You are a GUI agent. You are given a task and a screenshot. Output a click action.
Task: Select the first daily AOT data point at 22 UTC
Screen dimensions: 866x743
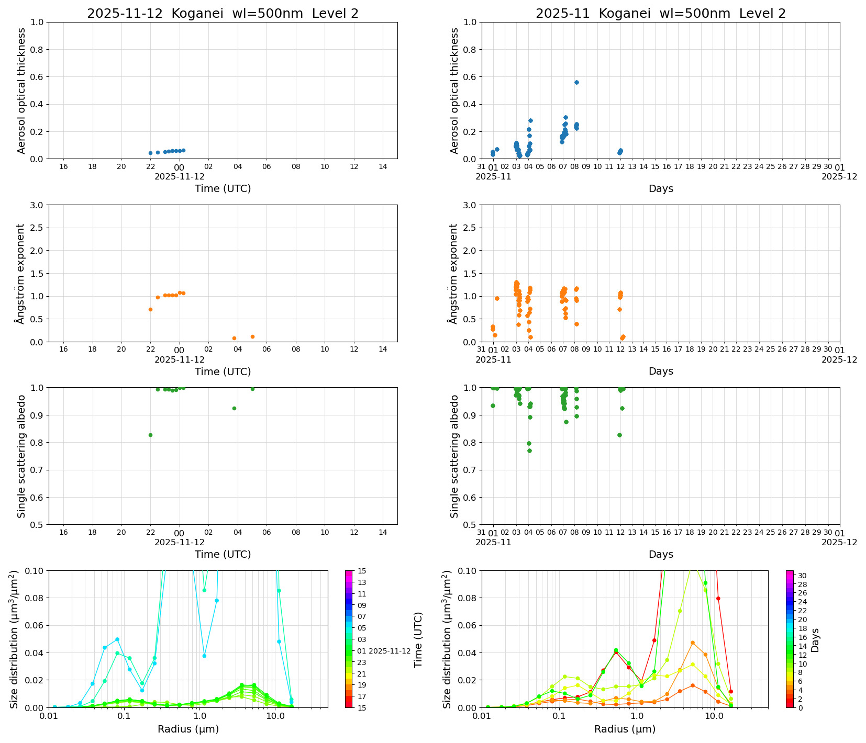150,153
